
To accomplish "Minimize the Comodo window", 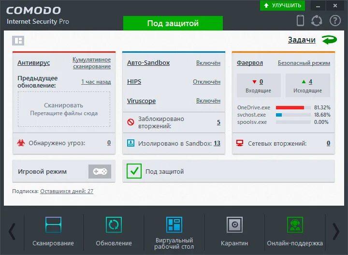I will click(x=318, y=6).
